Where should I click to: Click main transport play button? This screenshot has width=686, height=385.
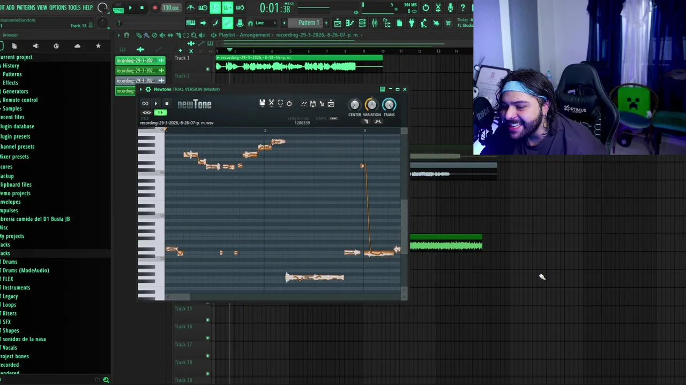[x=130, y=8]
